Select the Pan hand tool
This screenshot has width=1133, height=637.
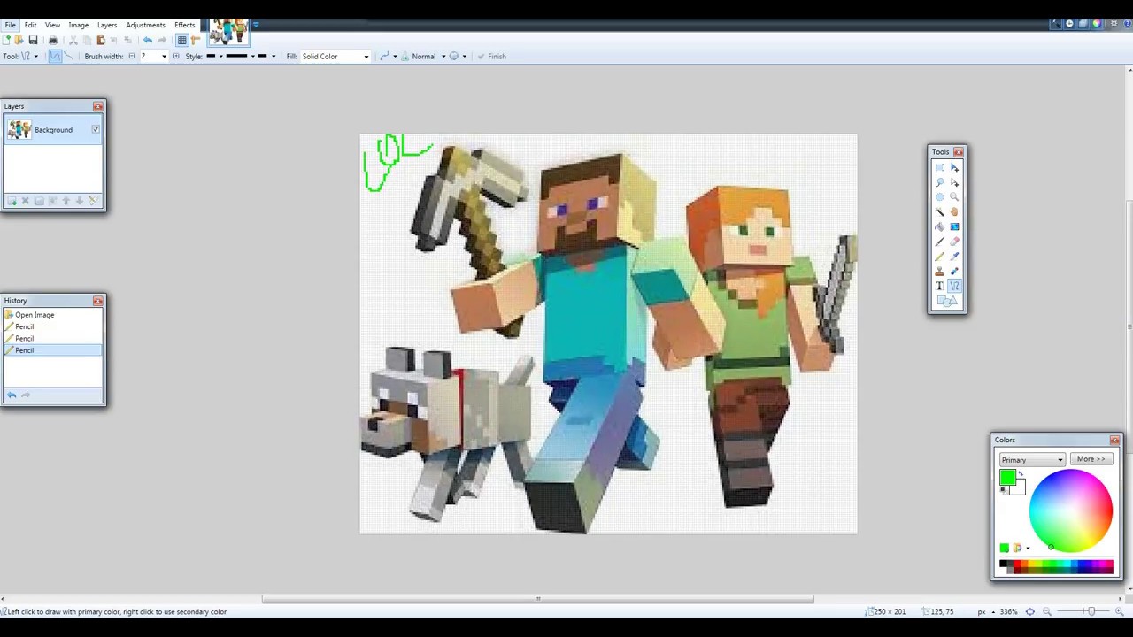(954, 211)
